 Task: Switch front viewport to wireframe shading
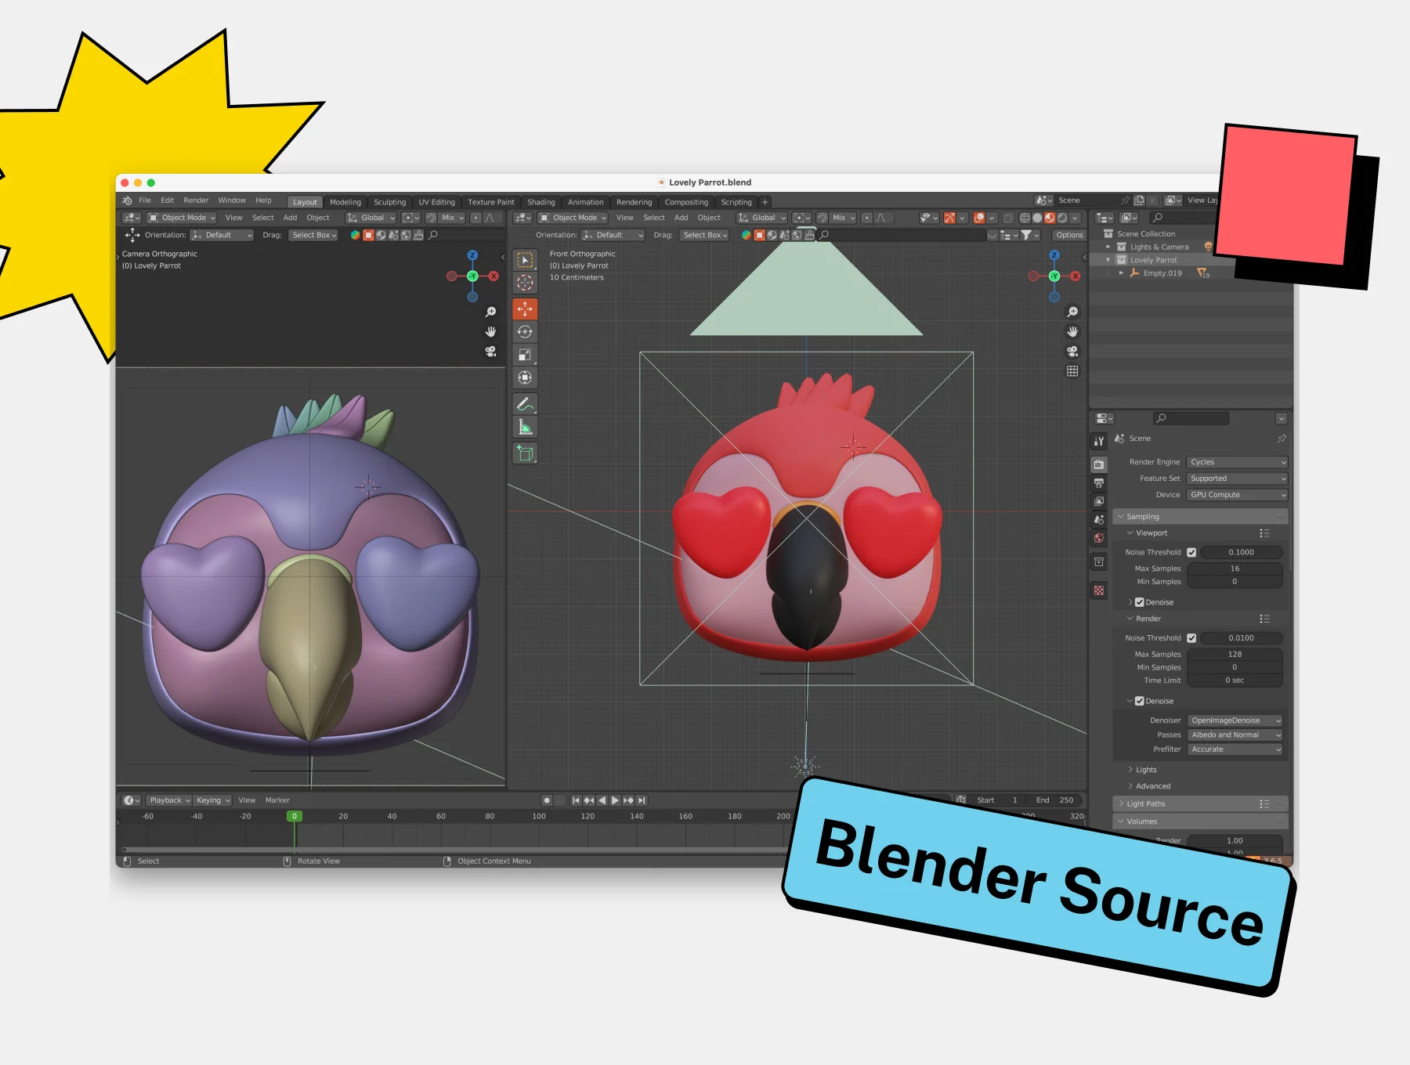[1025, 218]
